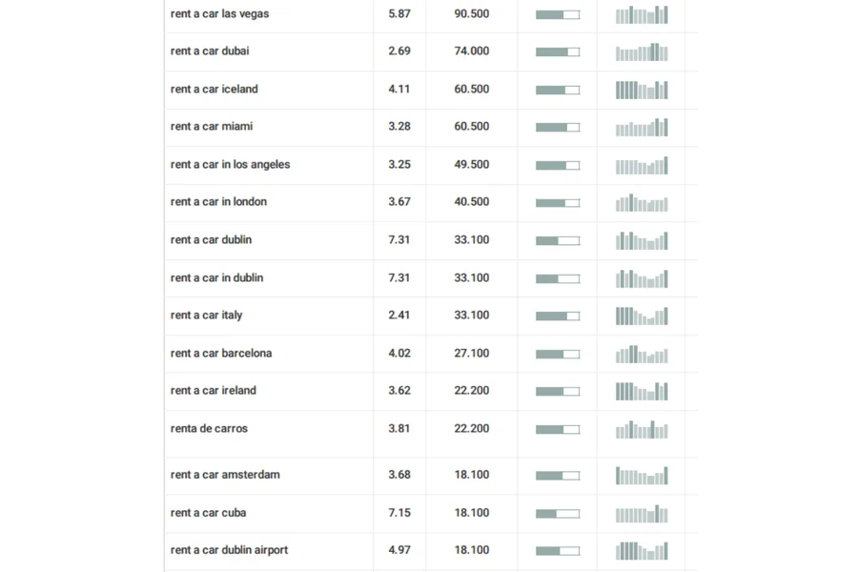858x572 pixels.
Task: Open the 'renta de carros' keyword
Action: (210, 429)
